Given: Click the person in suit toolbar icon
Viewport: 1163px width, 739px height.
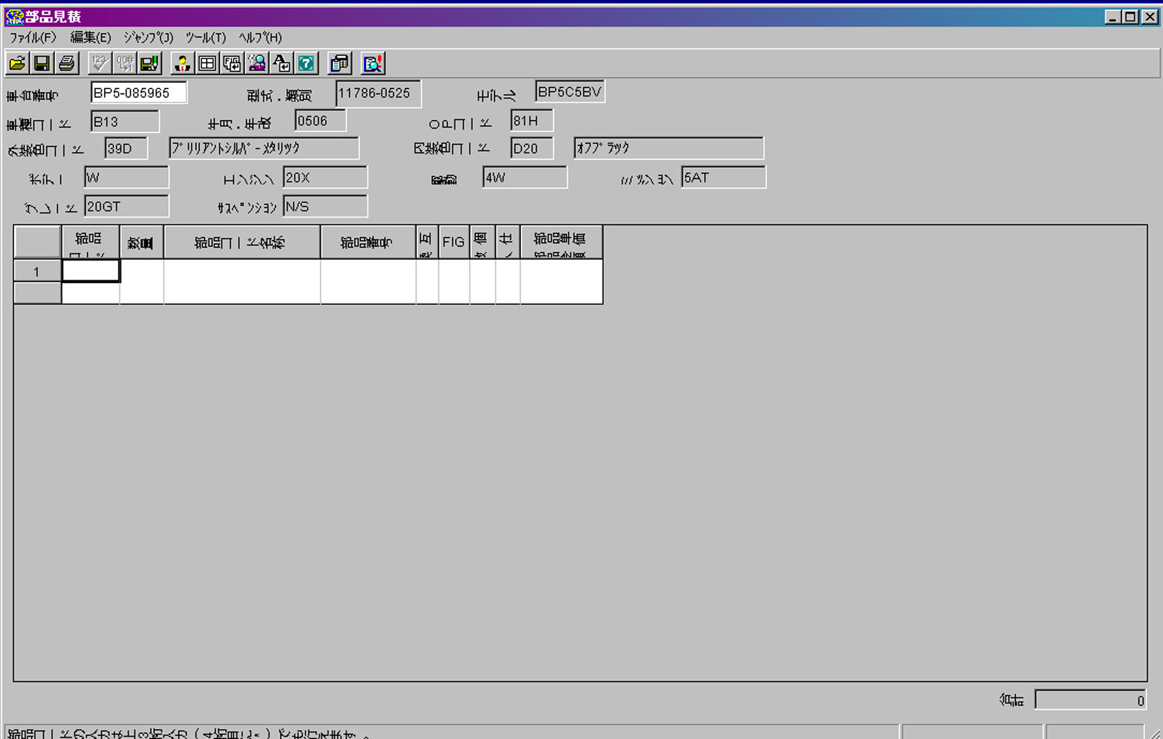Looking at the screenshot, I should coord(182,64).
